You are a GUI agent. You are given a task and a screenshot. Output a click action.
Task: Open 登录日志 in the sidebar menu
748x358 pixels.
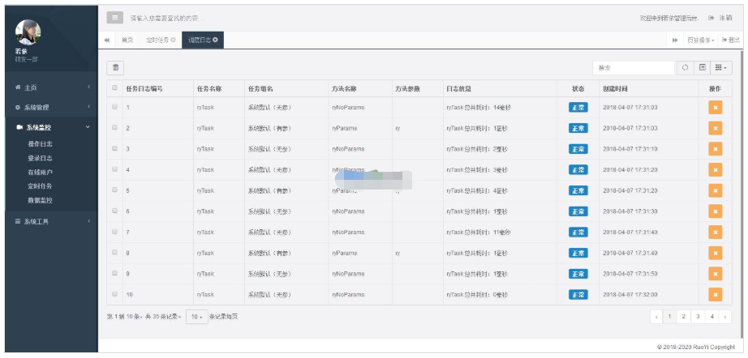point(40,158)
